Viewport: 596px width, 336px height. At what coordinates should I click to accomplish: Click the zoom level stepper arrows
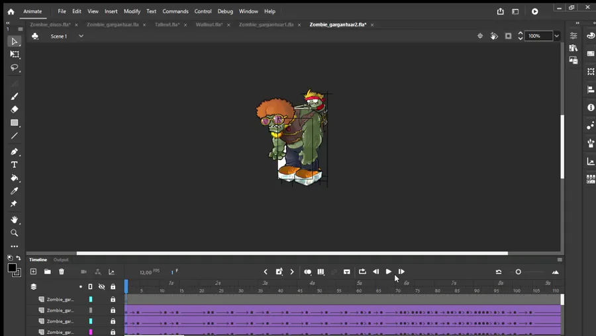pyautogui.click(x=521, y=36)
